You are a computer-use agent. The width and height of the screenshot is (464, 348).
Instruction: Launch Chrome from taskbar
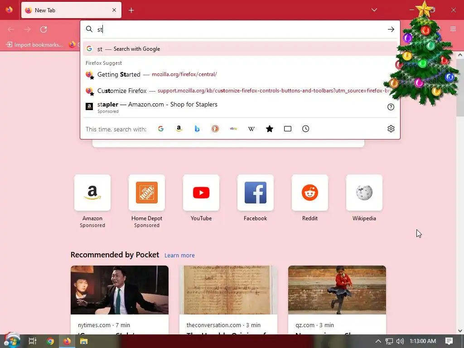(50, 341)
